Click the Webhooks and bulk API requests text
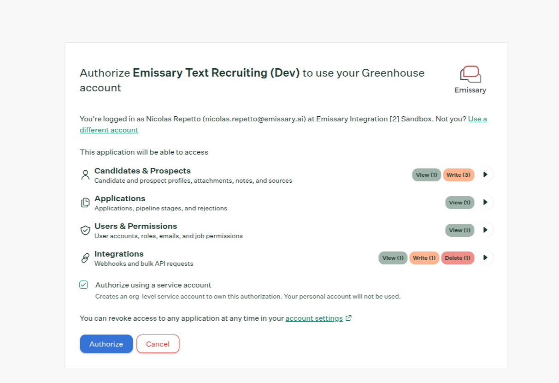This screenshot has width=559, height=383. pos(144,264)
